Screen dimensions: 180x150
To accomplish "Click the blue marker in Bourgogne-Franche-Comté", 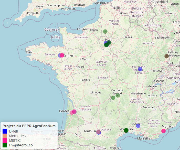I will coord(140,69).
